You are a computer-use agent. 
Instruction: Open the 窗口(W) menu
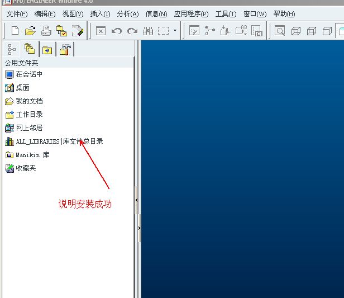click(255, 14)
